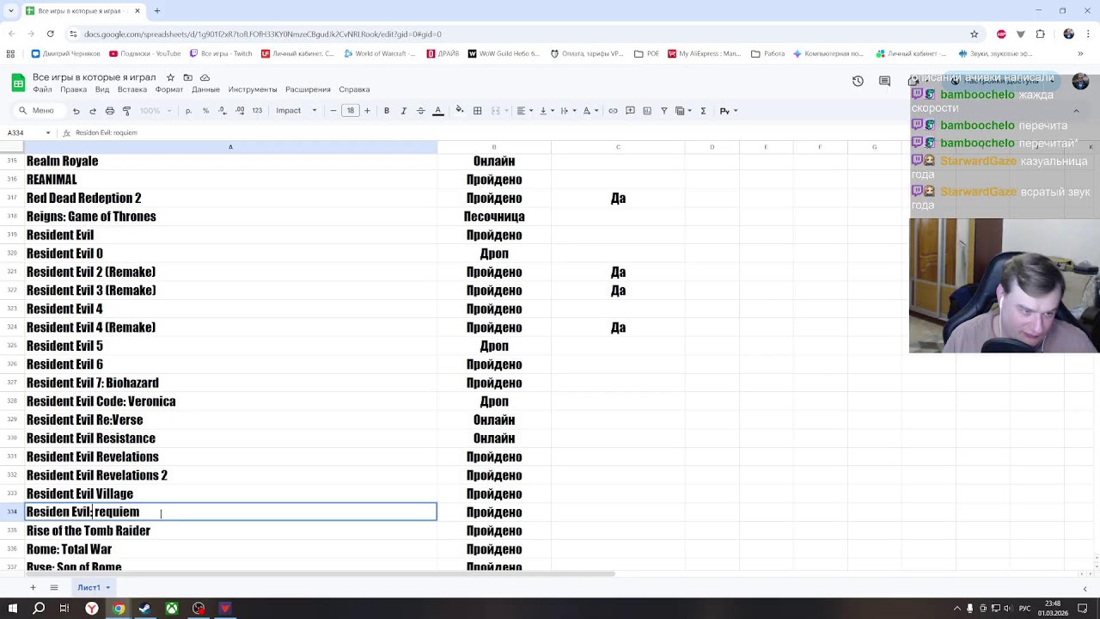This screenshot has height=619, width=1100.
Task: Print the spreadsheet using the printer icon
Action: [x=110, y=111]
